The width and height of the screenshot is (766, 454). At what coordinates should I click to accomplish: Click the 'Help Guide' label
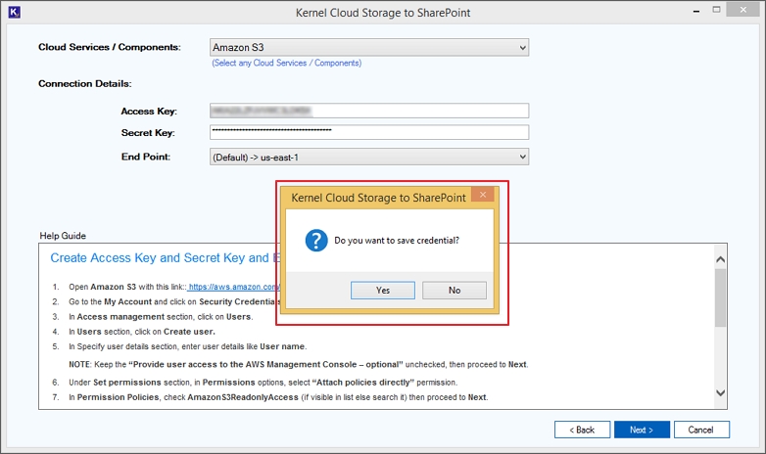[x=63, y=236]
